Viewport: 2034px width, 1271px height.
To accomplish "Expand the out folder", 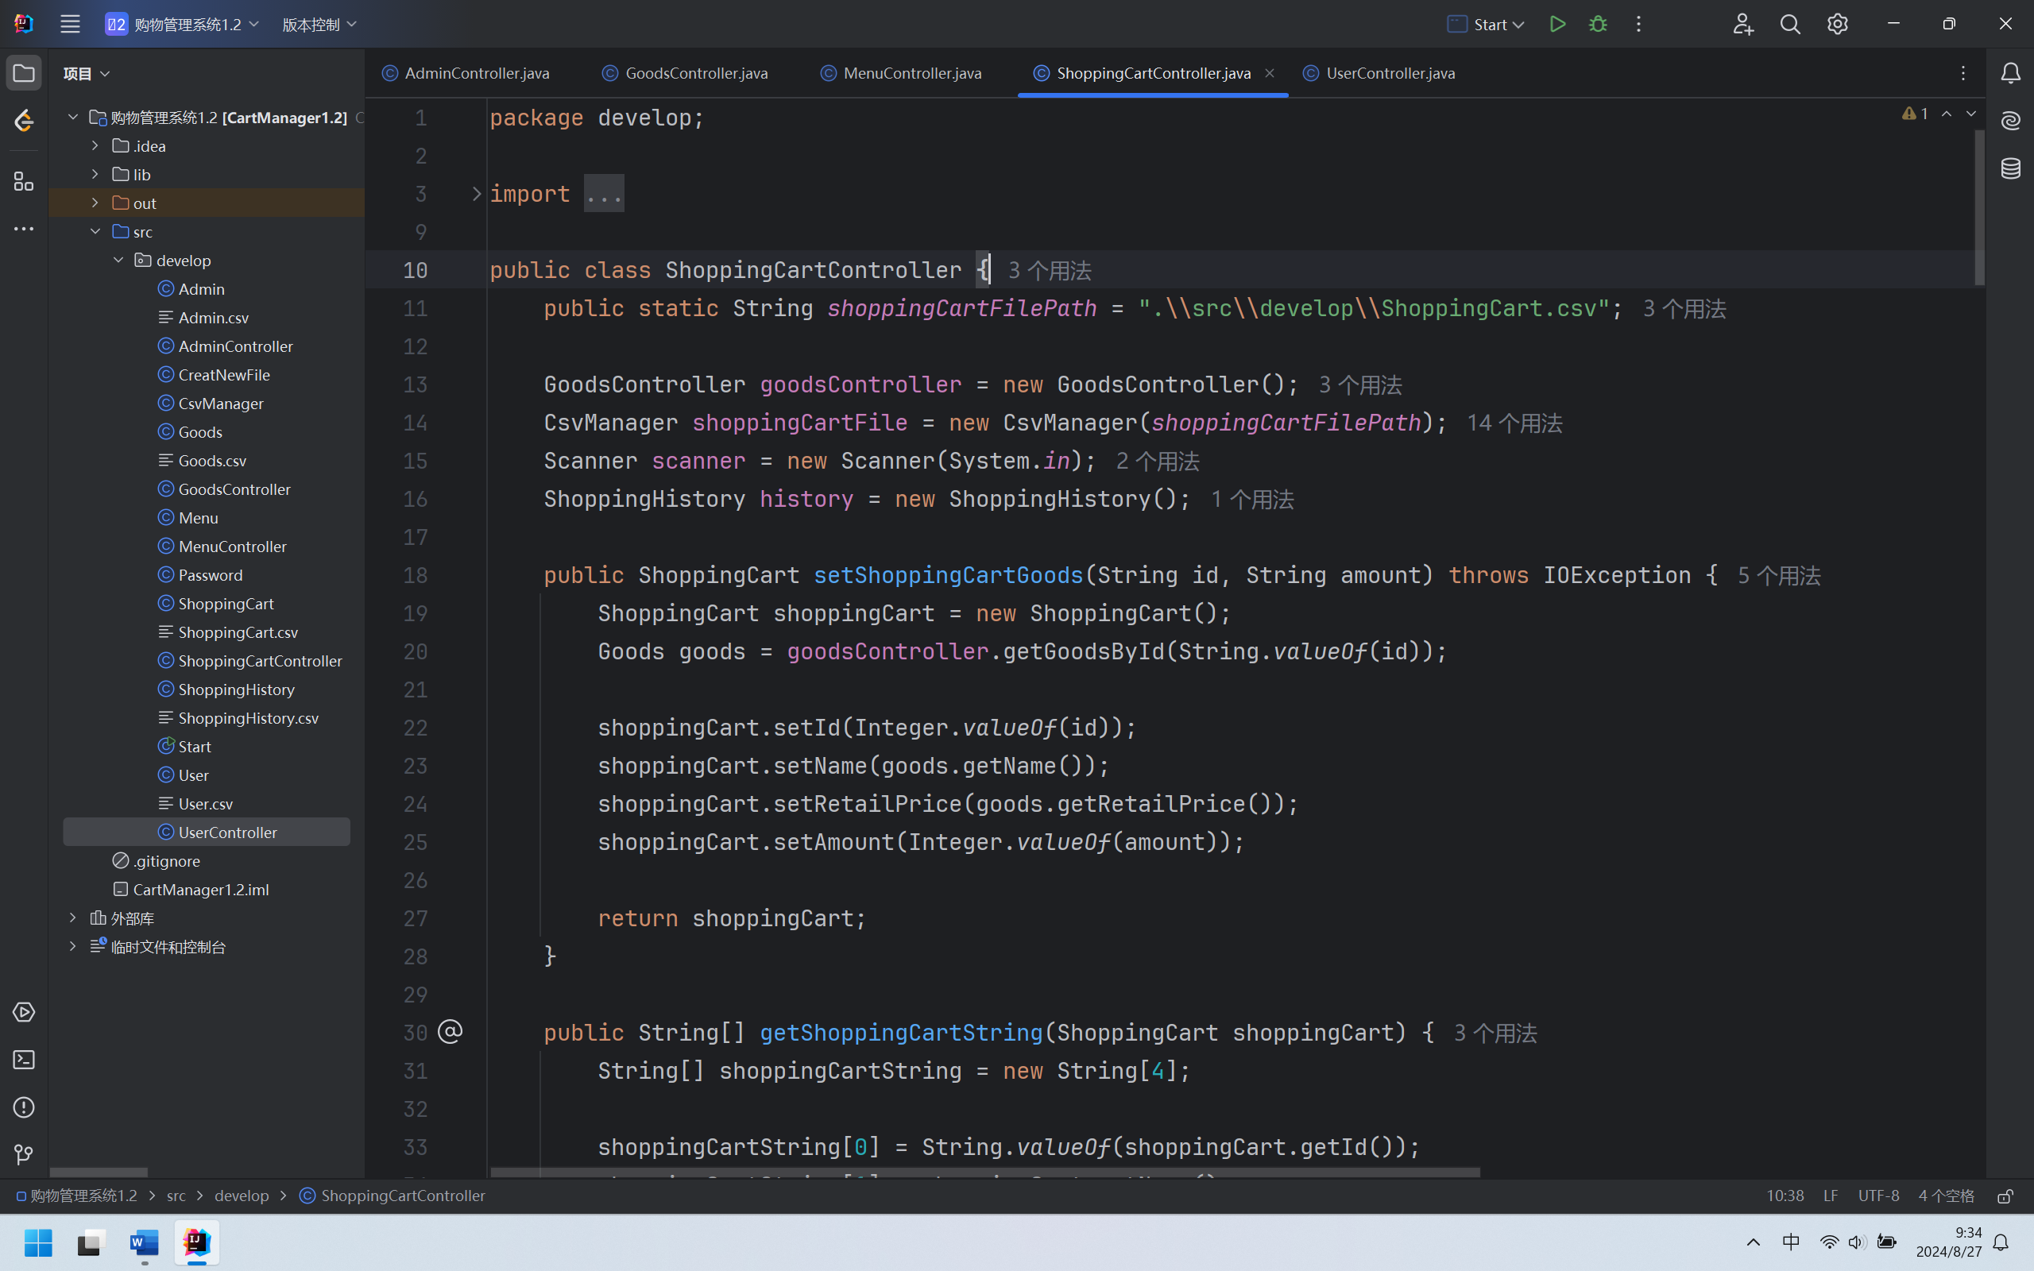I will [x=95, y=203].
